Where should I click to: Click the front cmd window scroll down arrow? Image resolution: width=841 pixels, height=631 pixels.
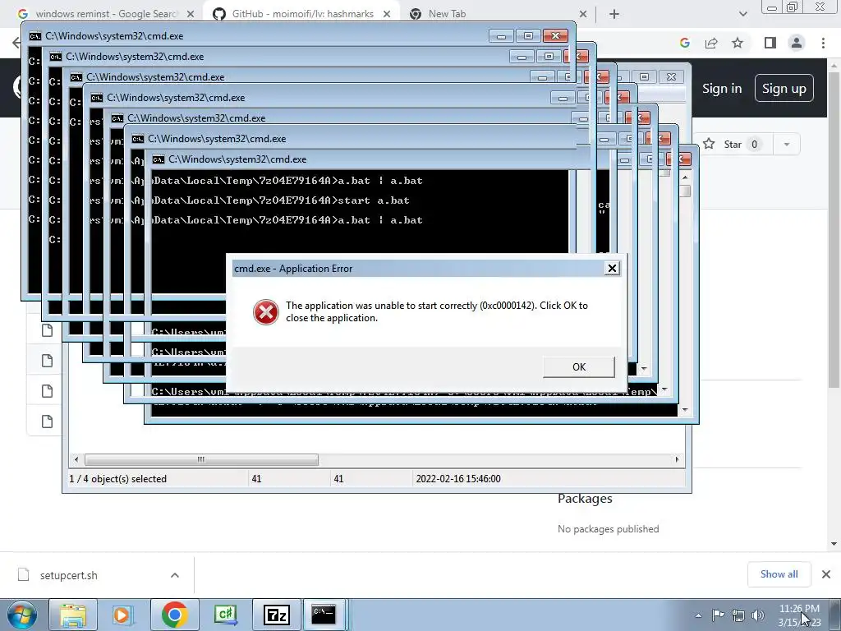pos(685,410)
